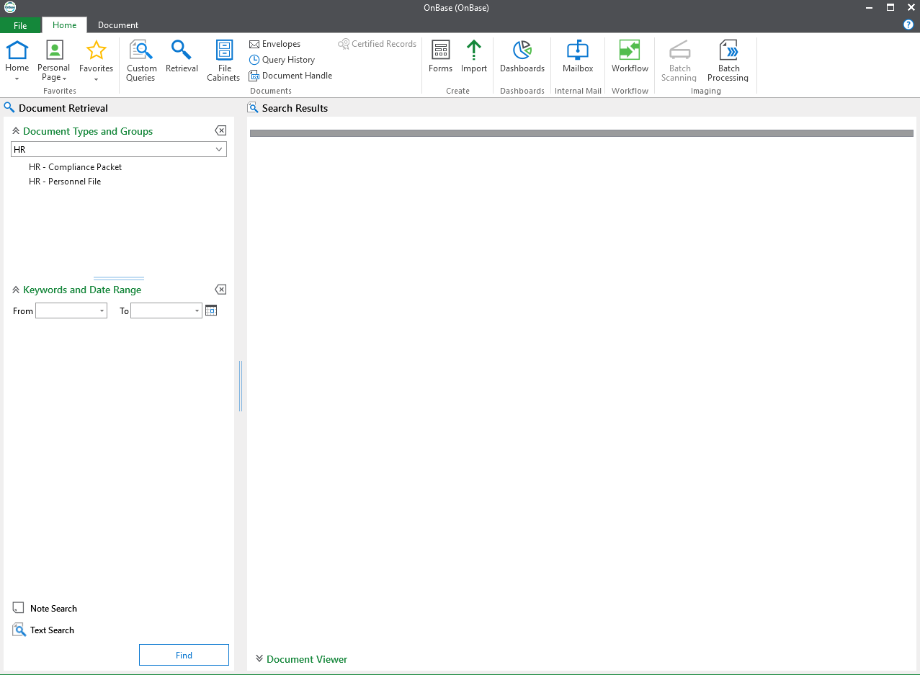Click the gray Search Results header bar
The image size is (920, 675).
coord(581,133)
